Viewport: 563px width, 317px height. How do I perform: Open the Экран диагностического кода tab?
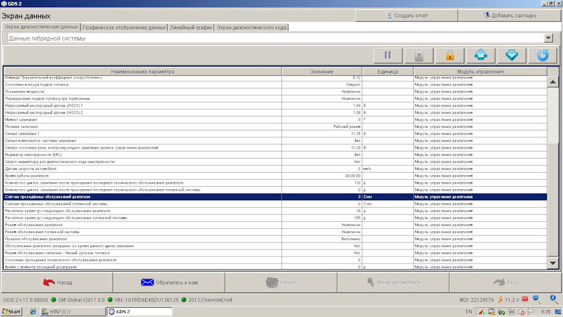(252, 28)
